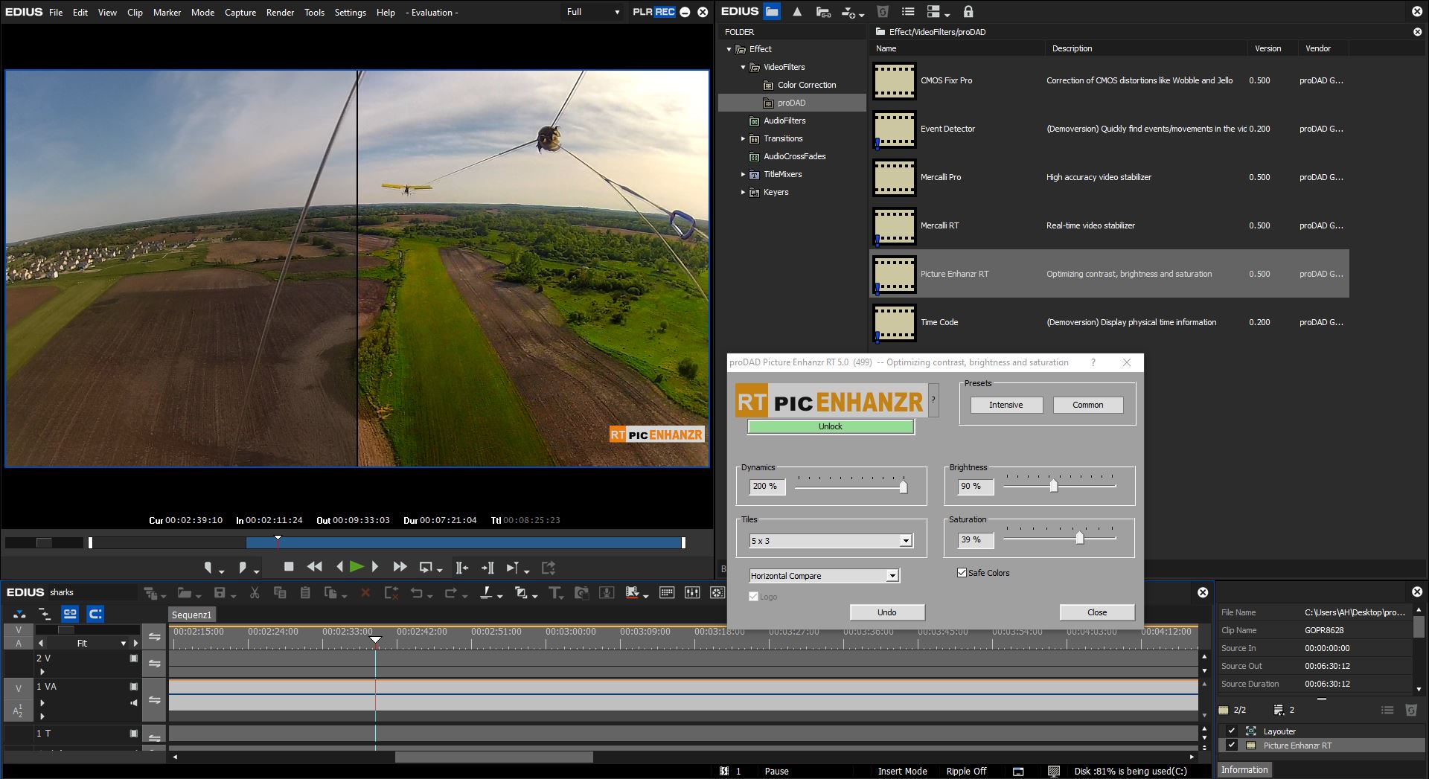Expand the Transitions folder in tree
This screenshot has height=779, width=1429.
pyautogui.click(x=743, y=138)
